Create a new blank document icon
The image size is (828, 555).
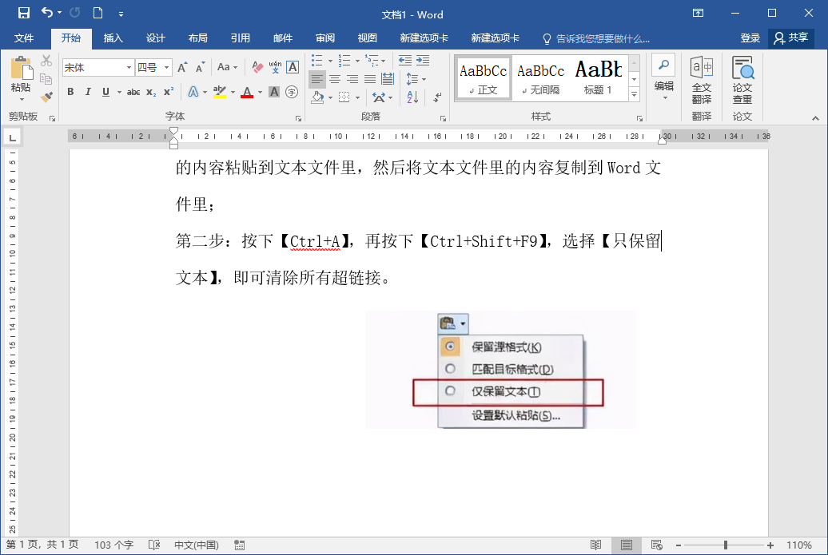tap(98, 13)
